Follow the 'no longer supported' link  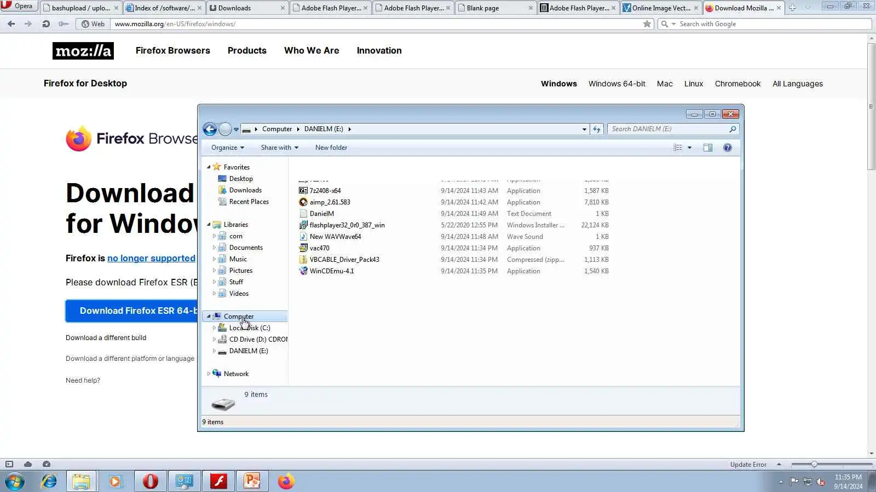[151, 258]
